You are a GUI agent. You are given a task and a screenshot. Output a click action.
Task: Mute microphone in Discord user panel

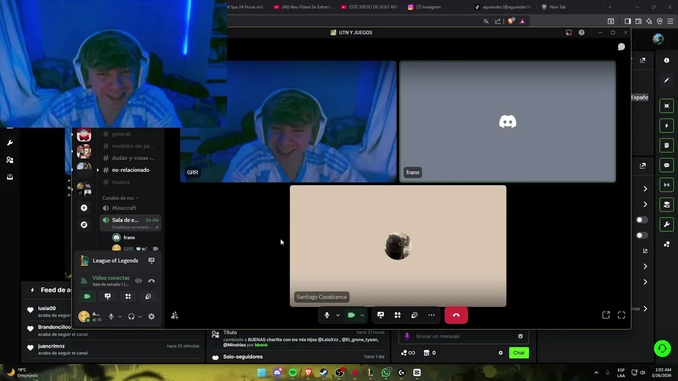coord(111,316)
